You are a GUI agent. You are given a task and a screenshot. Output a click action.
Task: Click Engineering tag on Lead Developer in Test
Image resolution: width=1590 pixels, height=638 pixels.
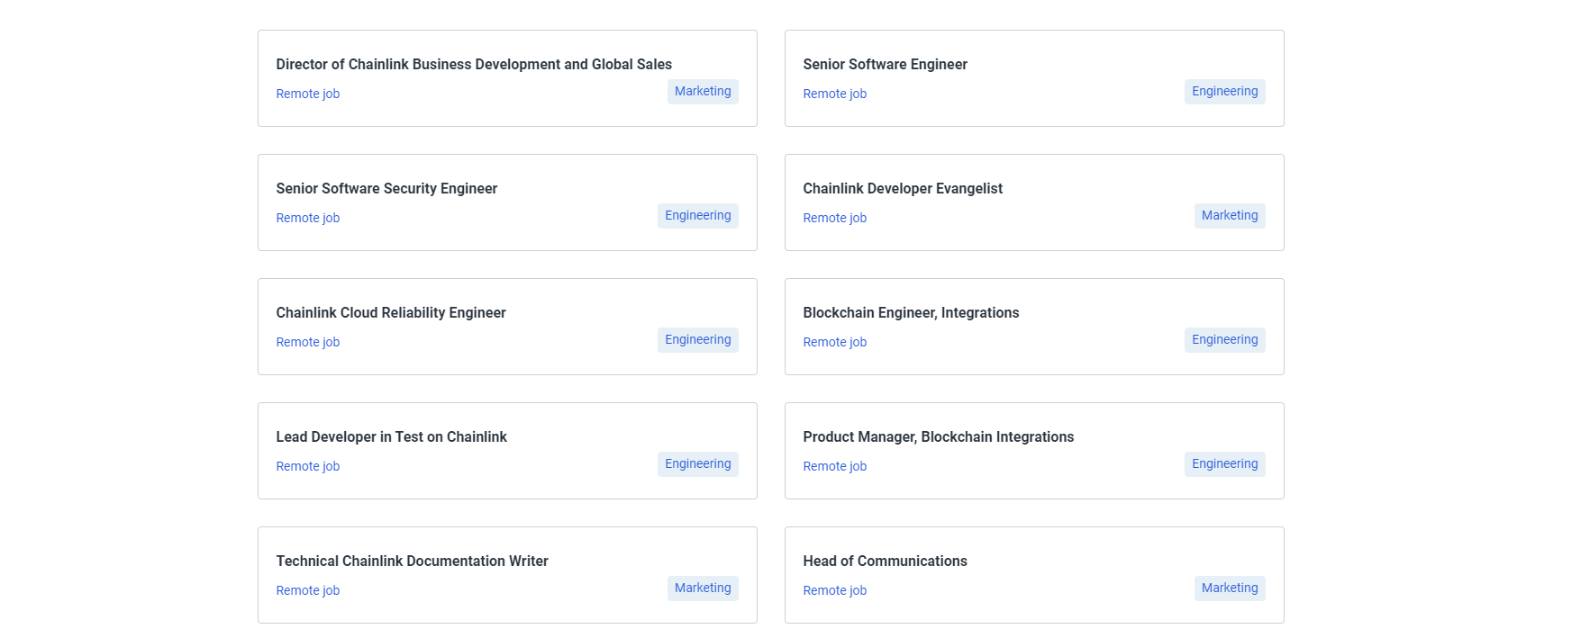pyautogui.click(x=698, y=464)
